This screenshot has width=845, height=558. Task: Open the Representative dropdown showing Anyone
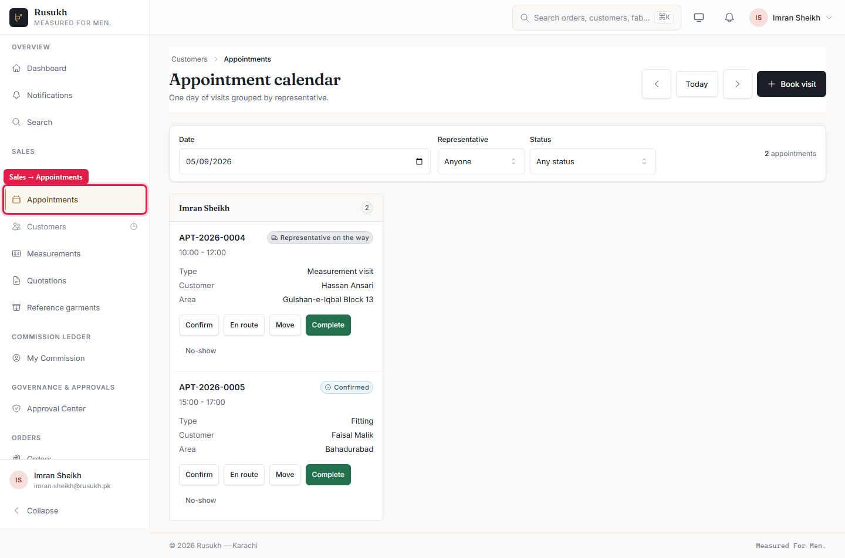point(481,161)
